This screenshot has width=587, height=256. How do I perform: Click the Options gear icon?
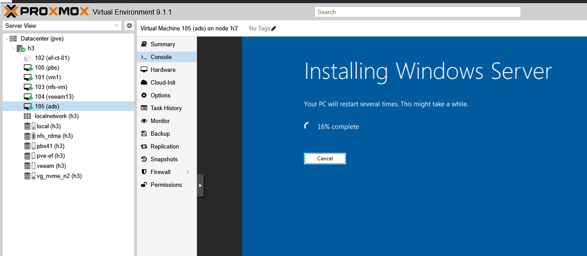(x=144, y=95)
